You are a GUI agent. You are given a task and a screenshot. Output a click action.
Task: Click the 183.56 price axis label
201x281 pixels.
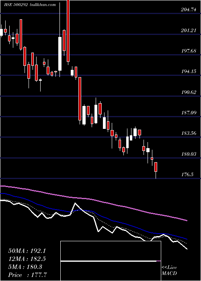(x=189, y=134)
